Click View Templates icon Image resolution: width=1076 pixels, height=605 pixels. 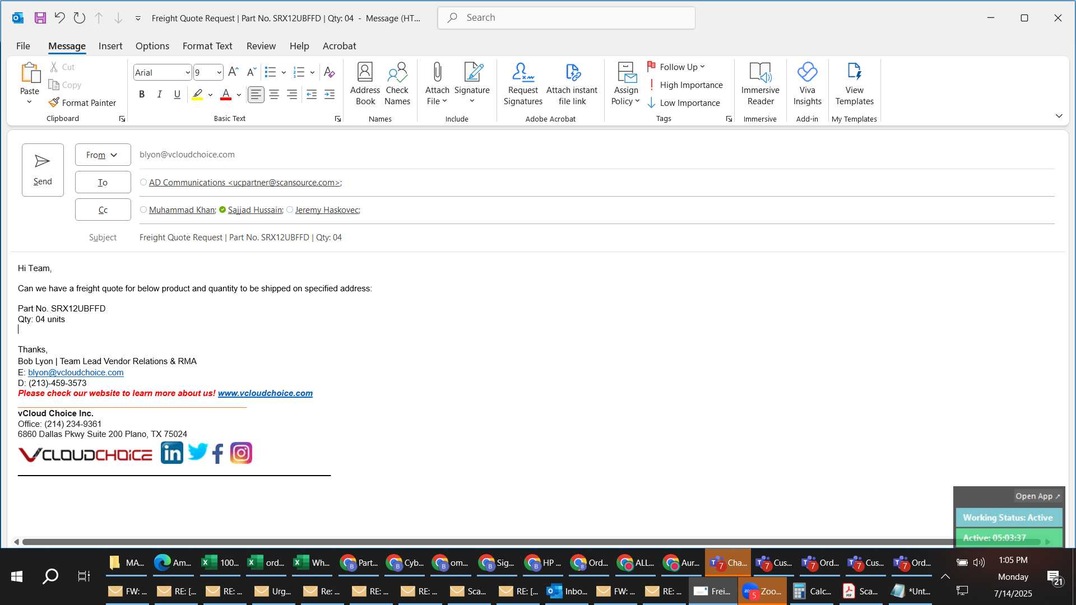coord(854,84)
